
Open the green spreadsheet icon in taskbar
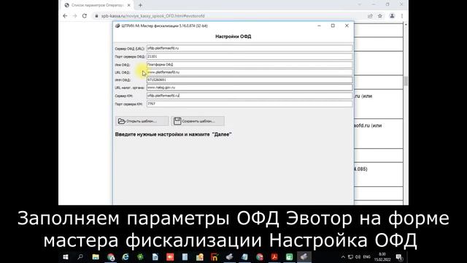point(289,256)
